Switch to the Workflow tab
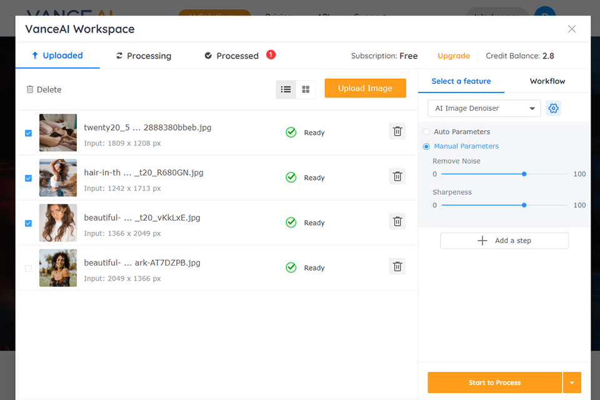This screenshot has height=400, width=600. click(x=547, y=81)
